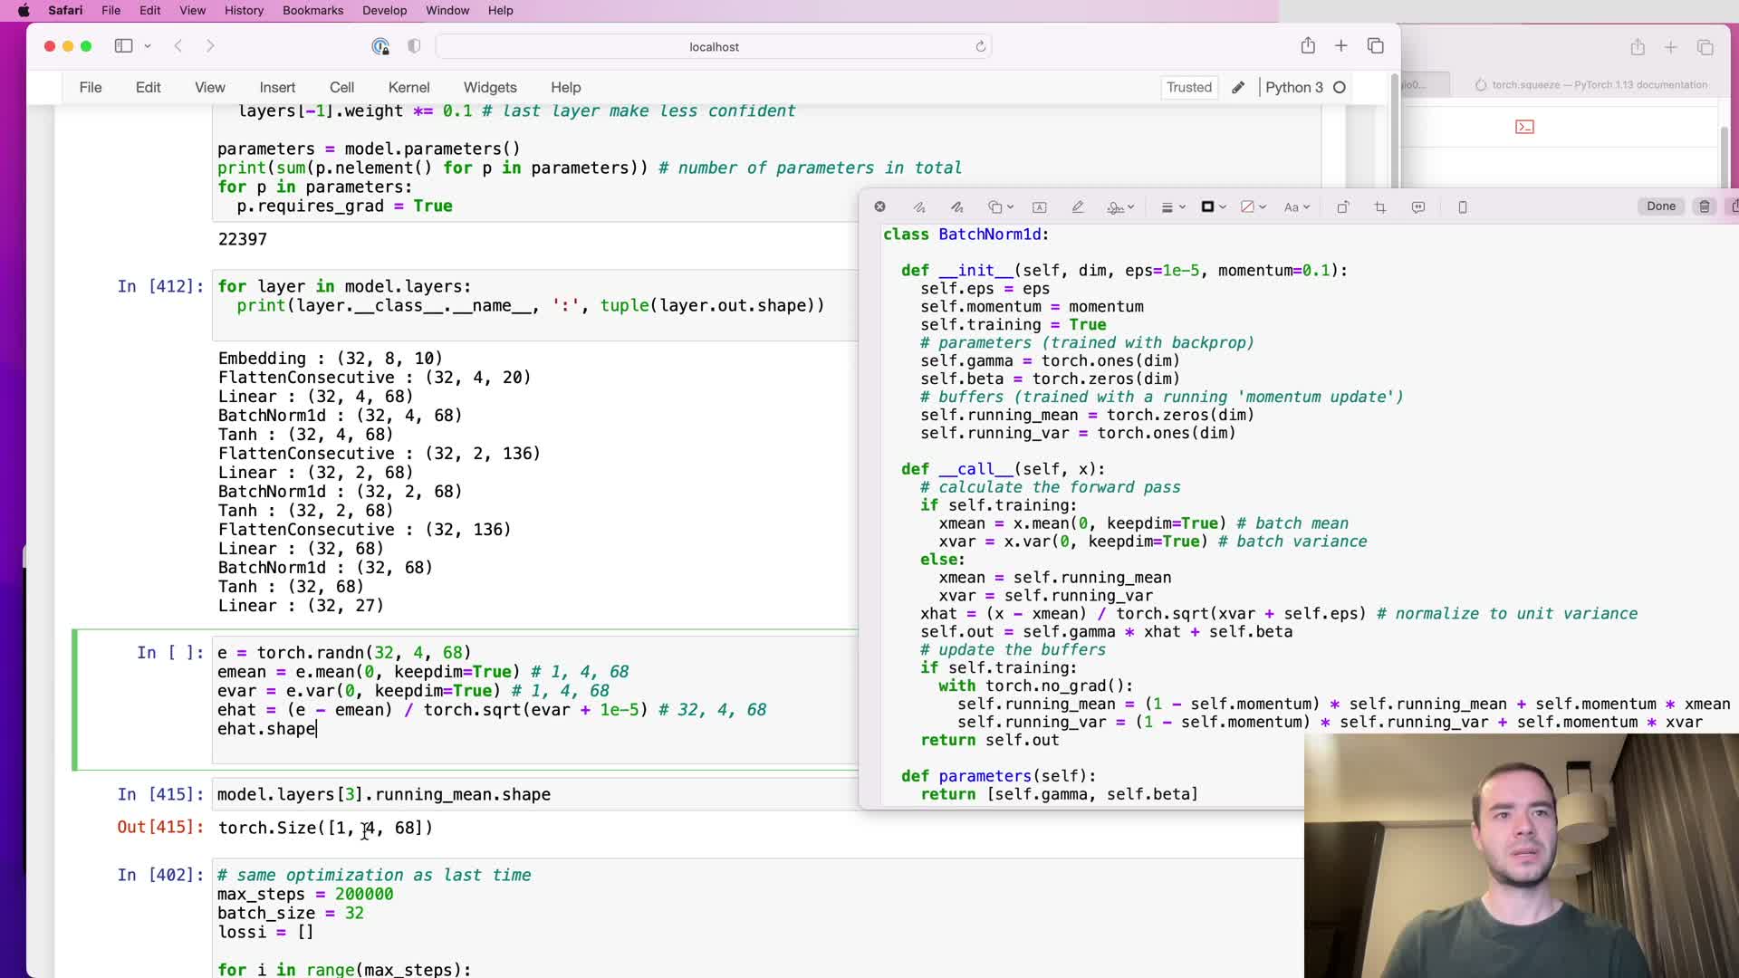Viewport: 1739px width, 978px height.
Task: Toggle the Trusted notebook indicator
Action: click(x=1188, y=87)
